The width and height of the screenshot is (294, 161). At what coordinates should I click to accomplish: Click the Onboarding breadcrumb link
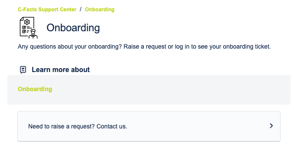pos(99,10)
